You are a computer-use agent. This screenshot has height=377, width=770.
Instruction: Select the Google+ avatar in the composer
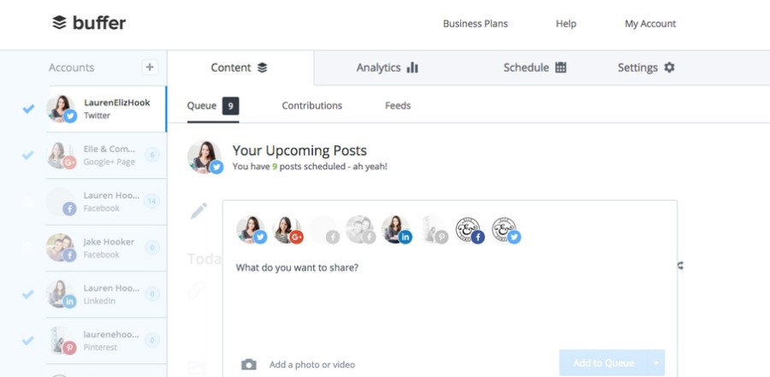tap(287, 230)
